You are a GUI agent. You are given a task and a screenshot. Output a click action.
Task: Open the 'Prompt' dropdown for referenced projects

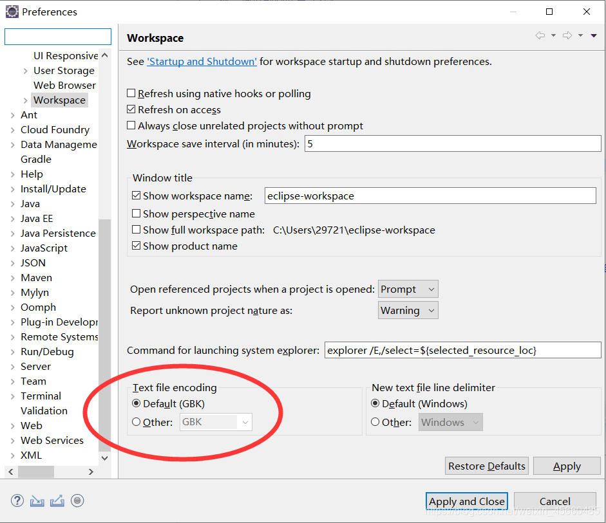coord(408,288)
